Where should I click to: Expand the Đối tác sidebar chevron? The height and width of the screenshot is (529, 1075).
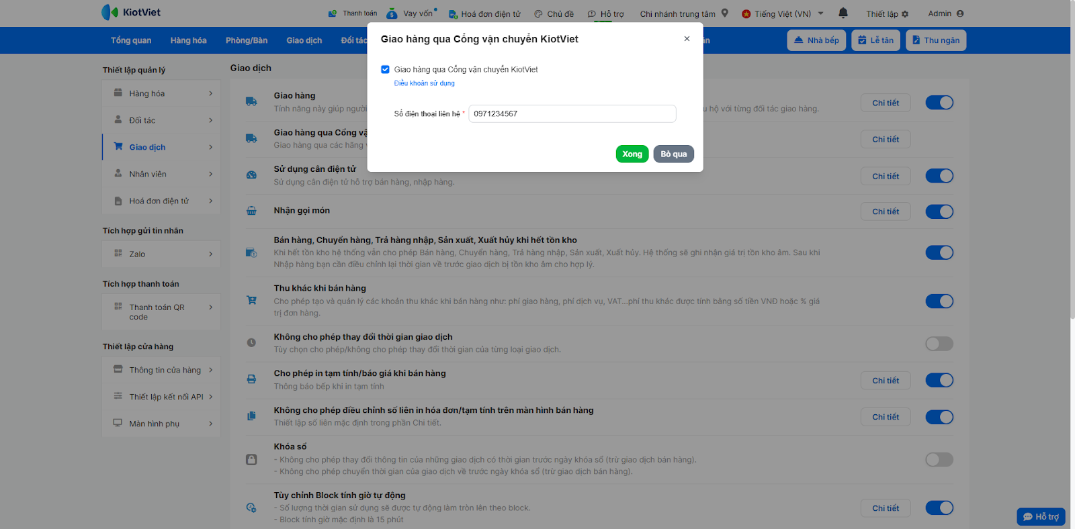pyautogui.click(x=210, y=120)
